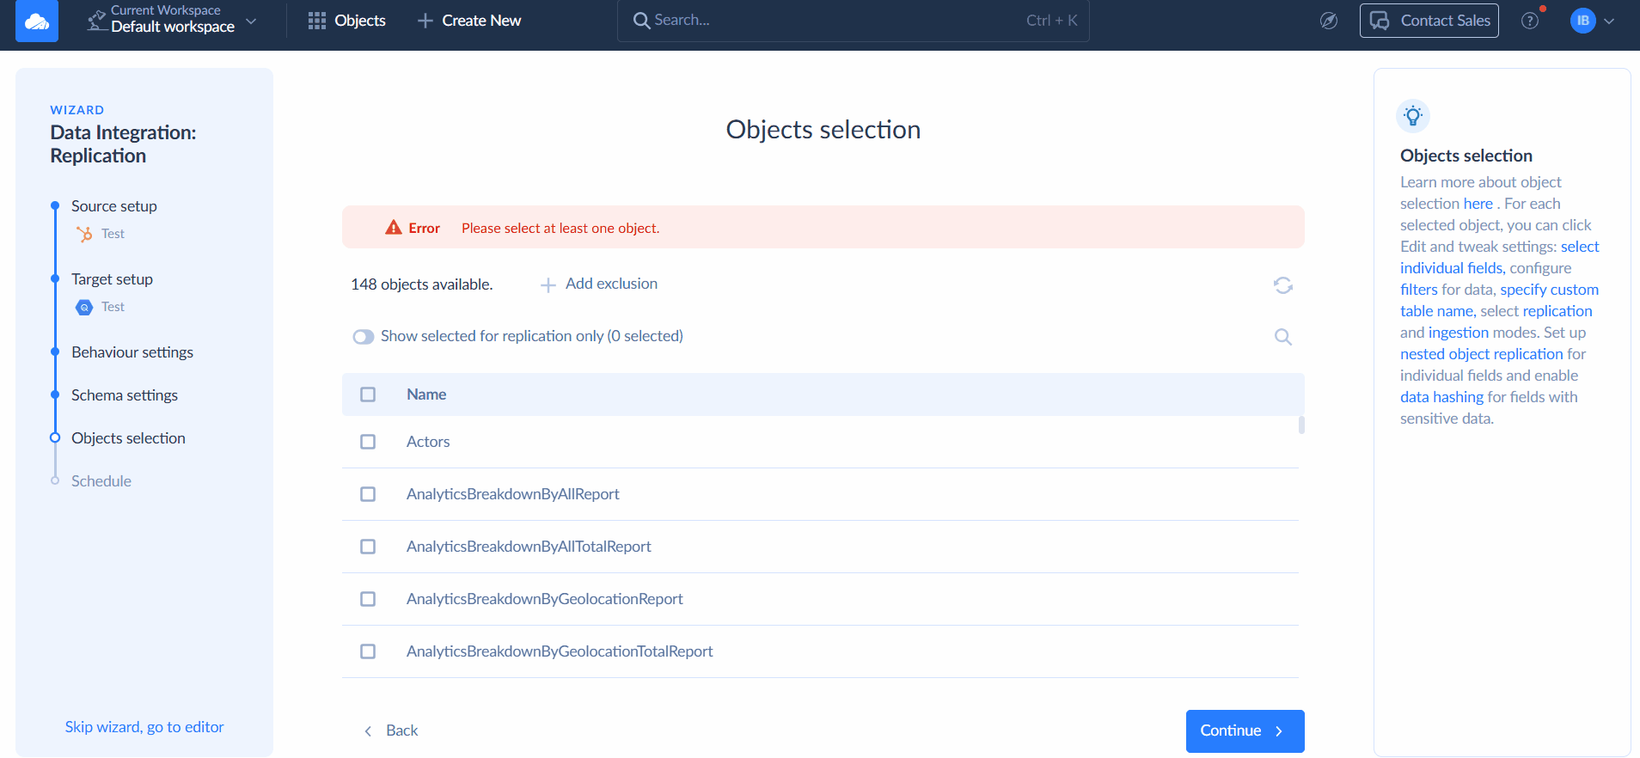
Task: Check the select-all Name header checkbox
Action: 368,394
